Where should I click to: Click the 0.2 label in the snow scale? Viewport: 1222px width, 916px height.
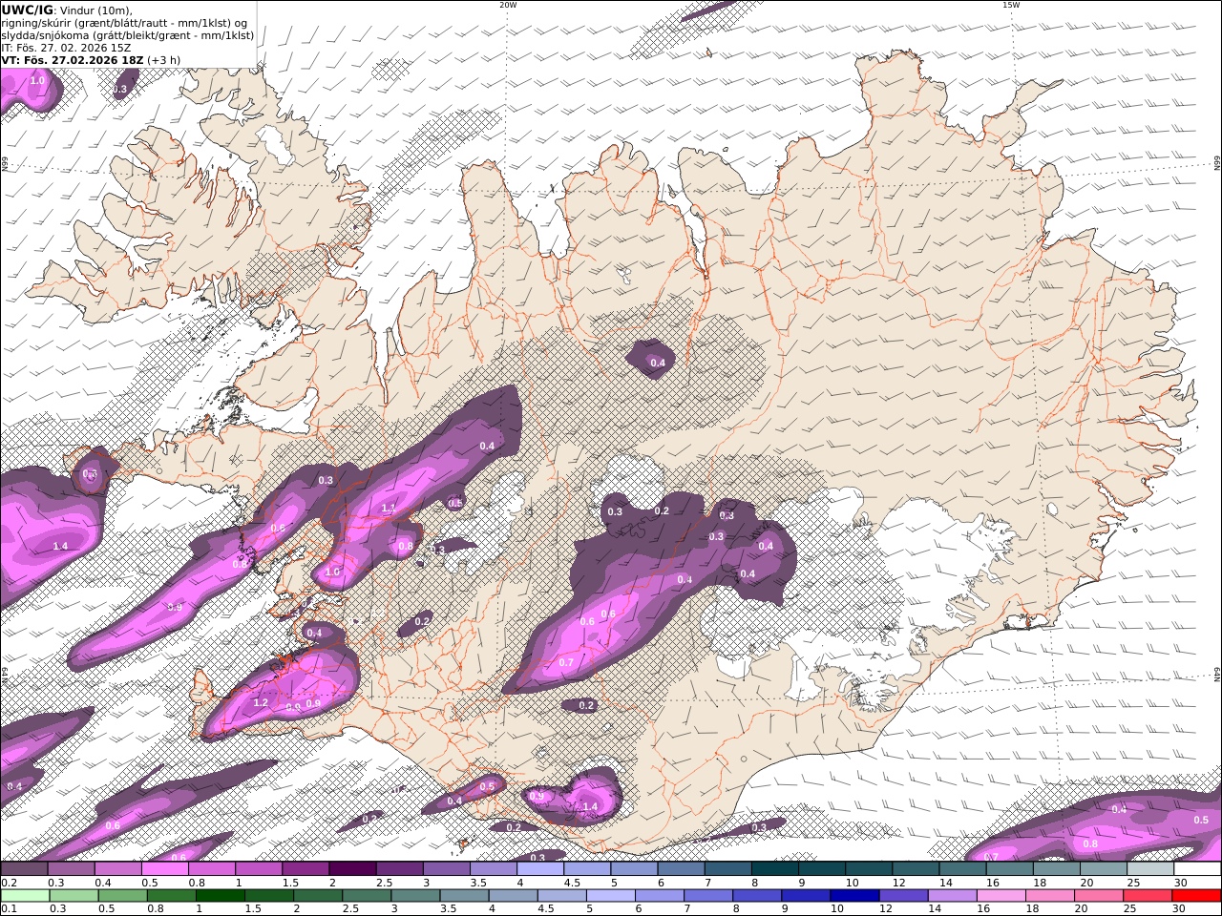pyautogui.click(x=7, y=884)
